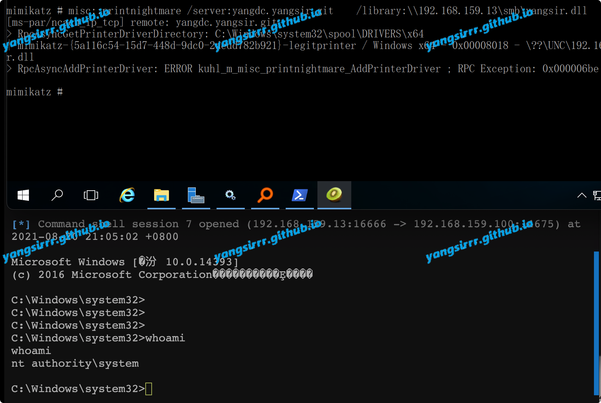601x403 pixels.
Task: Click the 'misc::printnightmare' command line
Action: (297, 11)
